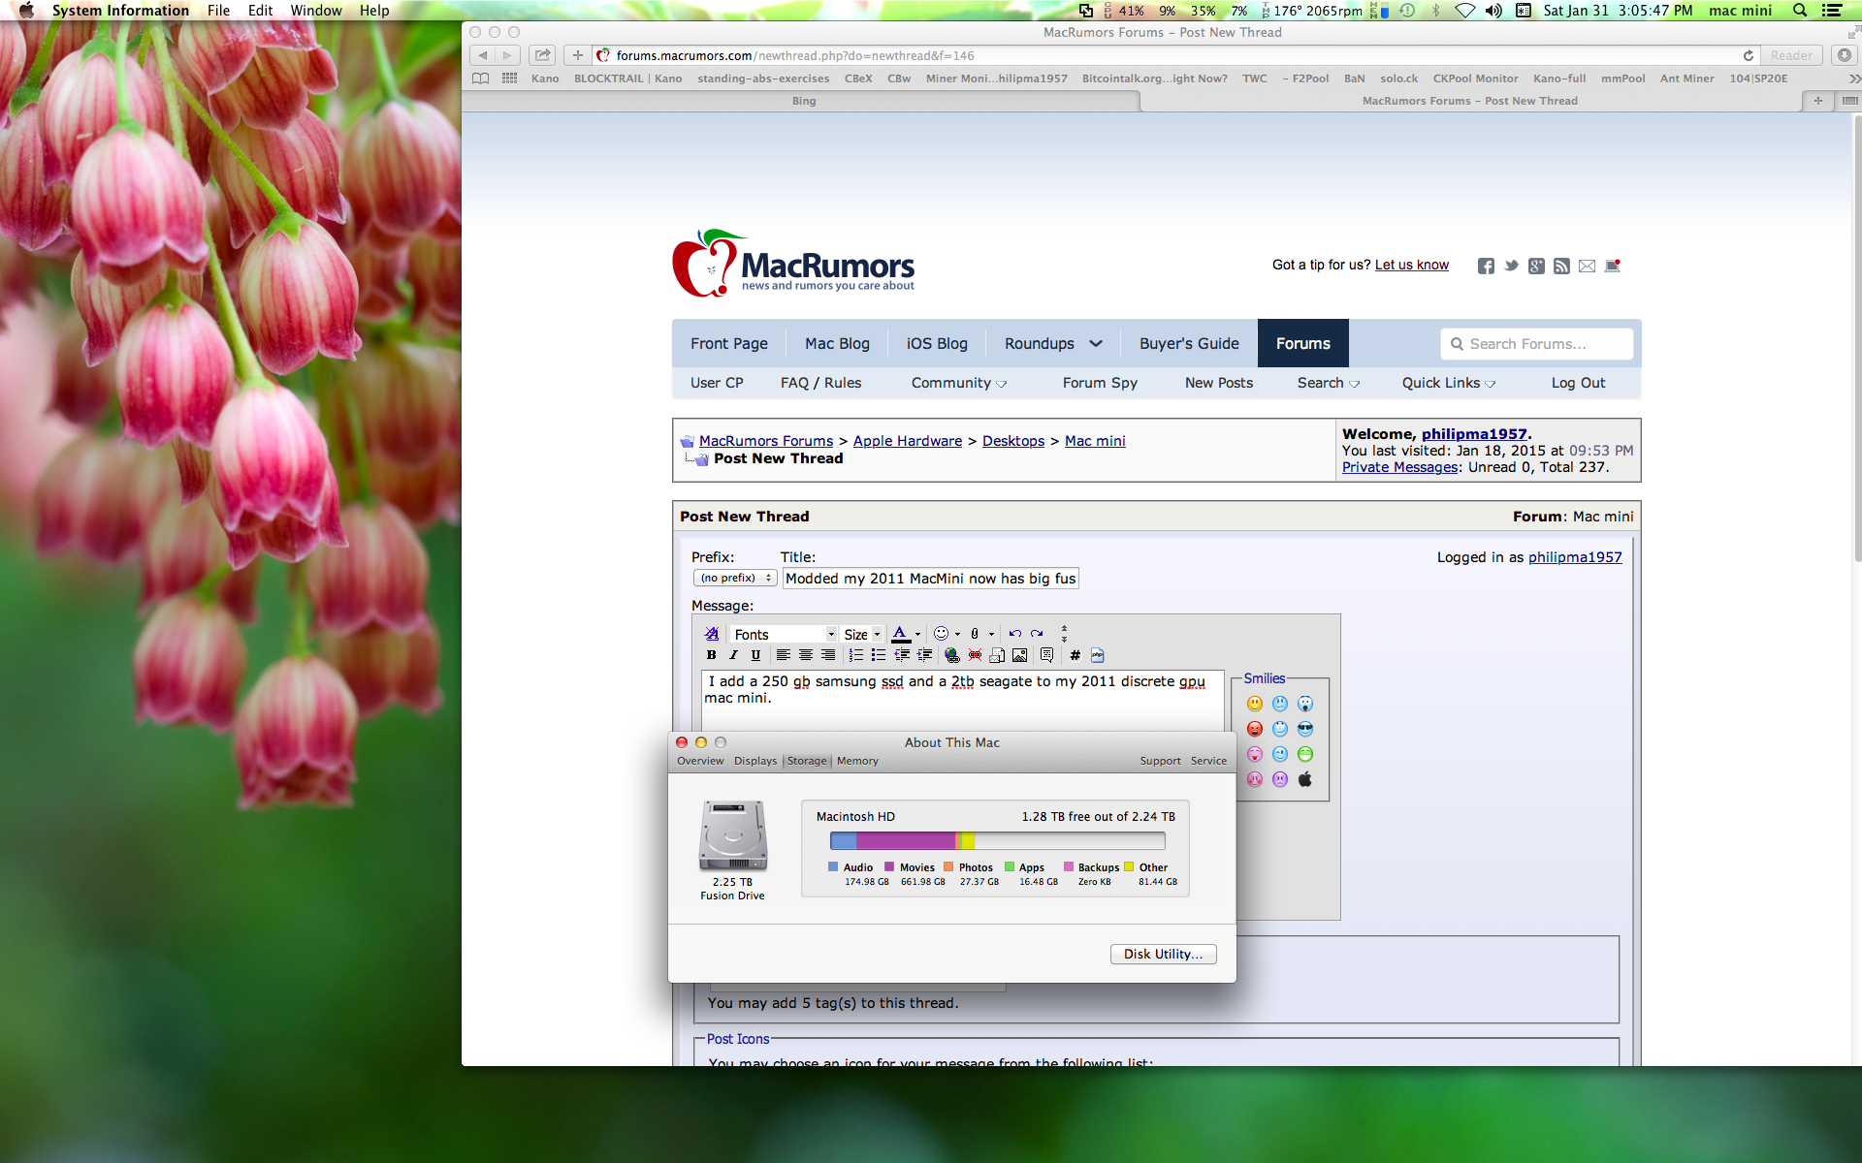Insert an ordered numbered list
The width and height of the screenshot is (1862, 1163).
tap(856, 655)
